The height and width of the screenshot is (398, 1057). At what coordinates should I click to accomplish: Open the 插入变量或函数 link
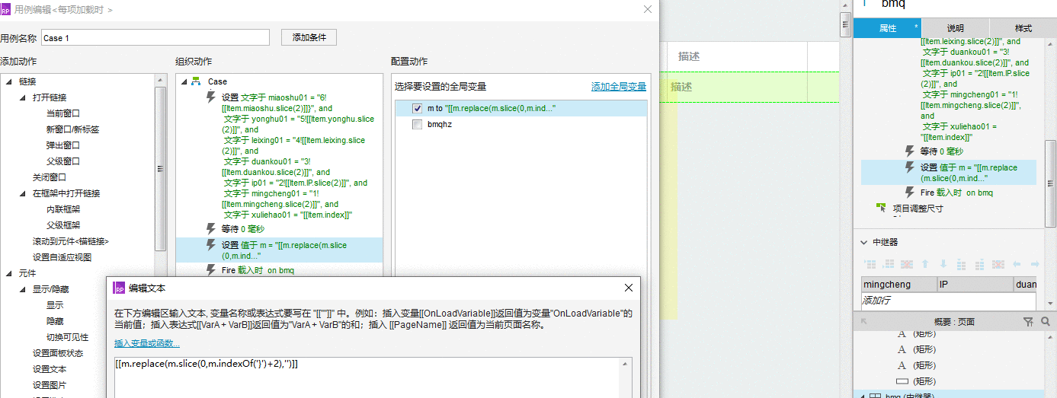click(x=147, y=343)
